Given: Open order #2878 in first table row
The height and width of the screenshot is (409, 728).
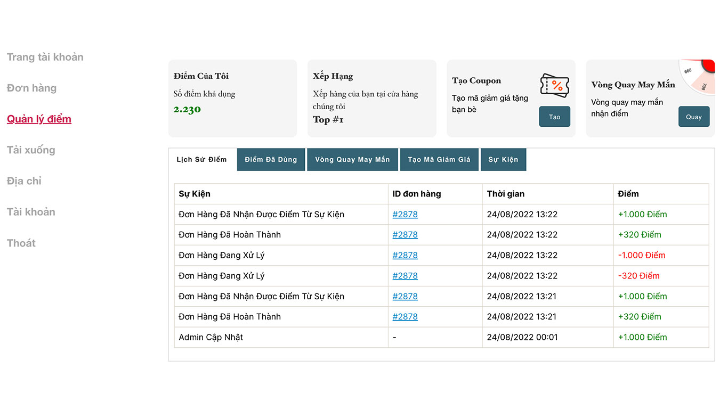Looking at the screenshot, I should click(405, 215).
